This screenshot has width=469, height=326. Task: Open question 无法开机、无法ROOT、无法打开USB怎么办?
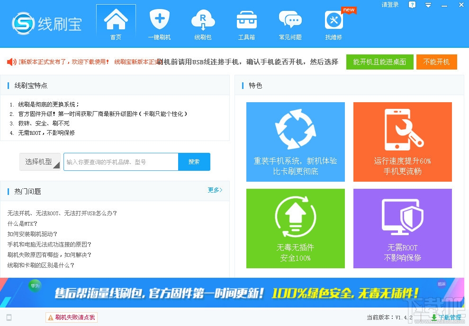[x=62, y=213]
